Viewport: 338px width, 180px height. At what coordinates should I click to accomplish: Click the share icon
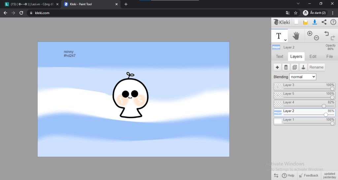(x=324, y=22)
